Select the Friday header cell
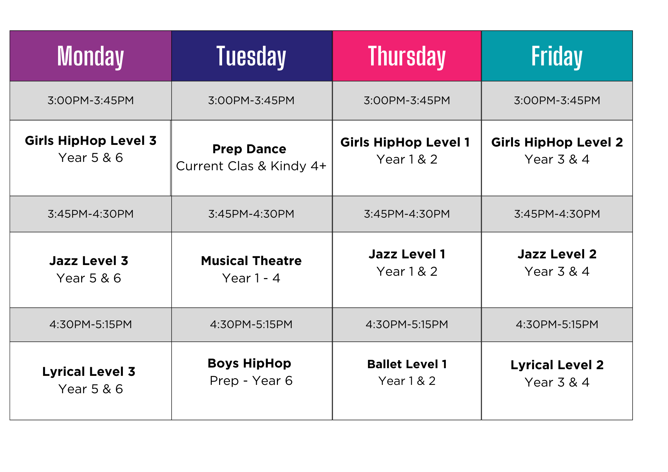 point(557,56)
